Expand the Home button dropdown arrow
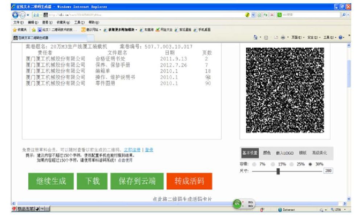Image resolution: width=361 pixels, height=222 pixels. pos(261,37)
